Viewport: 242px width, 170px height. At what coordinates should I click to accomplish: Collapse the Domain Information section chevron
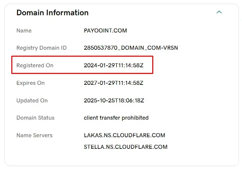(x=219, y=12)
